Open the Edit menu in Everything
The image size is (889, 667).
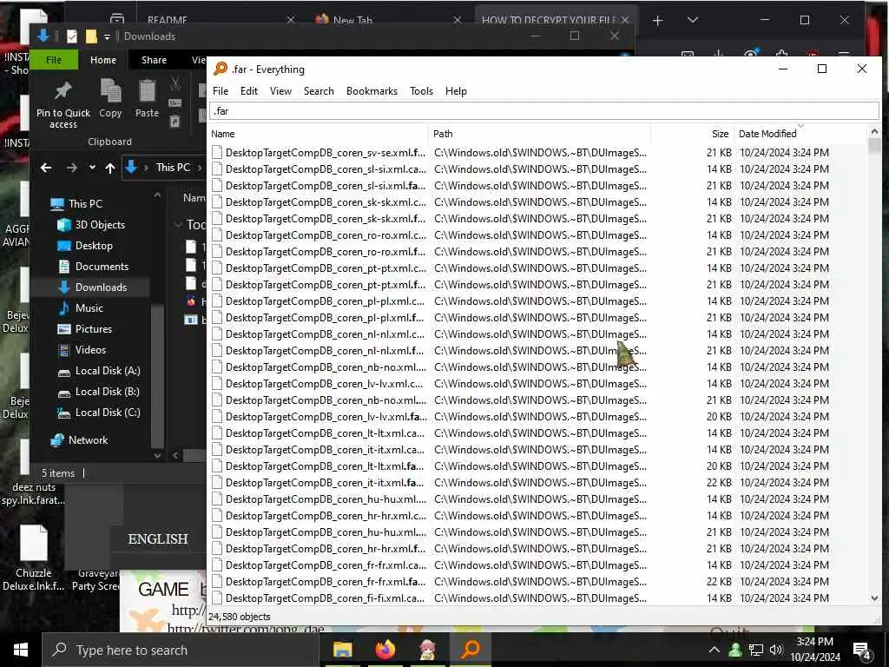point(249,90)
